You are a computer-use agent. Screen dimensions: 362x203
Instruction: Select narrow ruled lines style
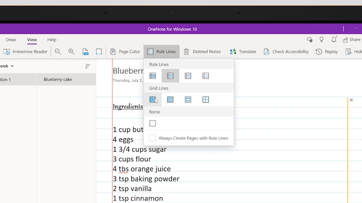point(153,76)
